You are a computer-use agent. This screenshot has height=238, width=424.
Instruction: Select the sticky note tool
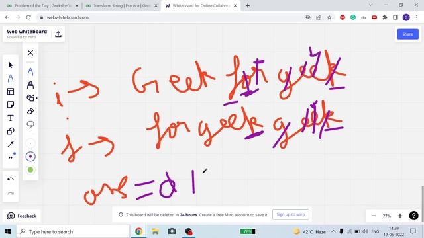tap(11, 104)
